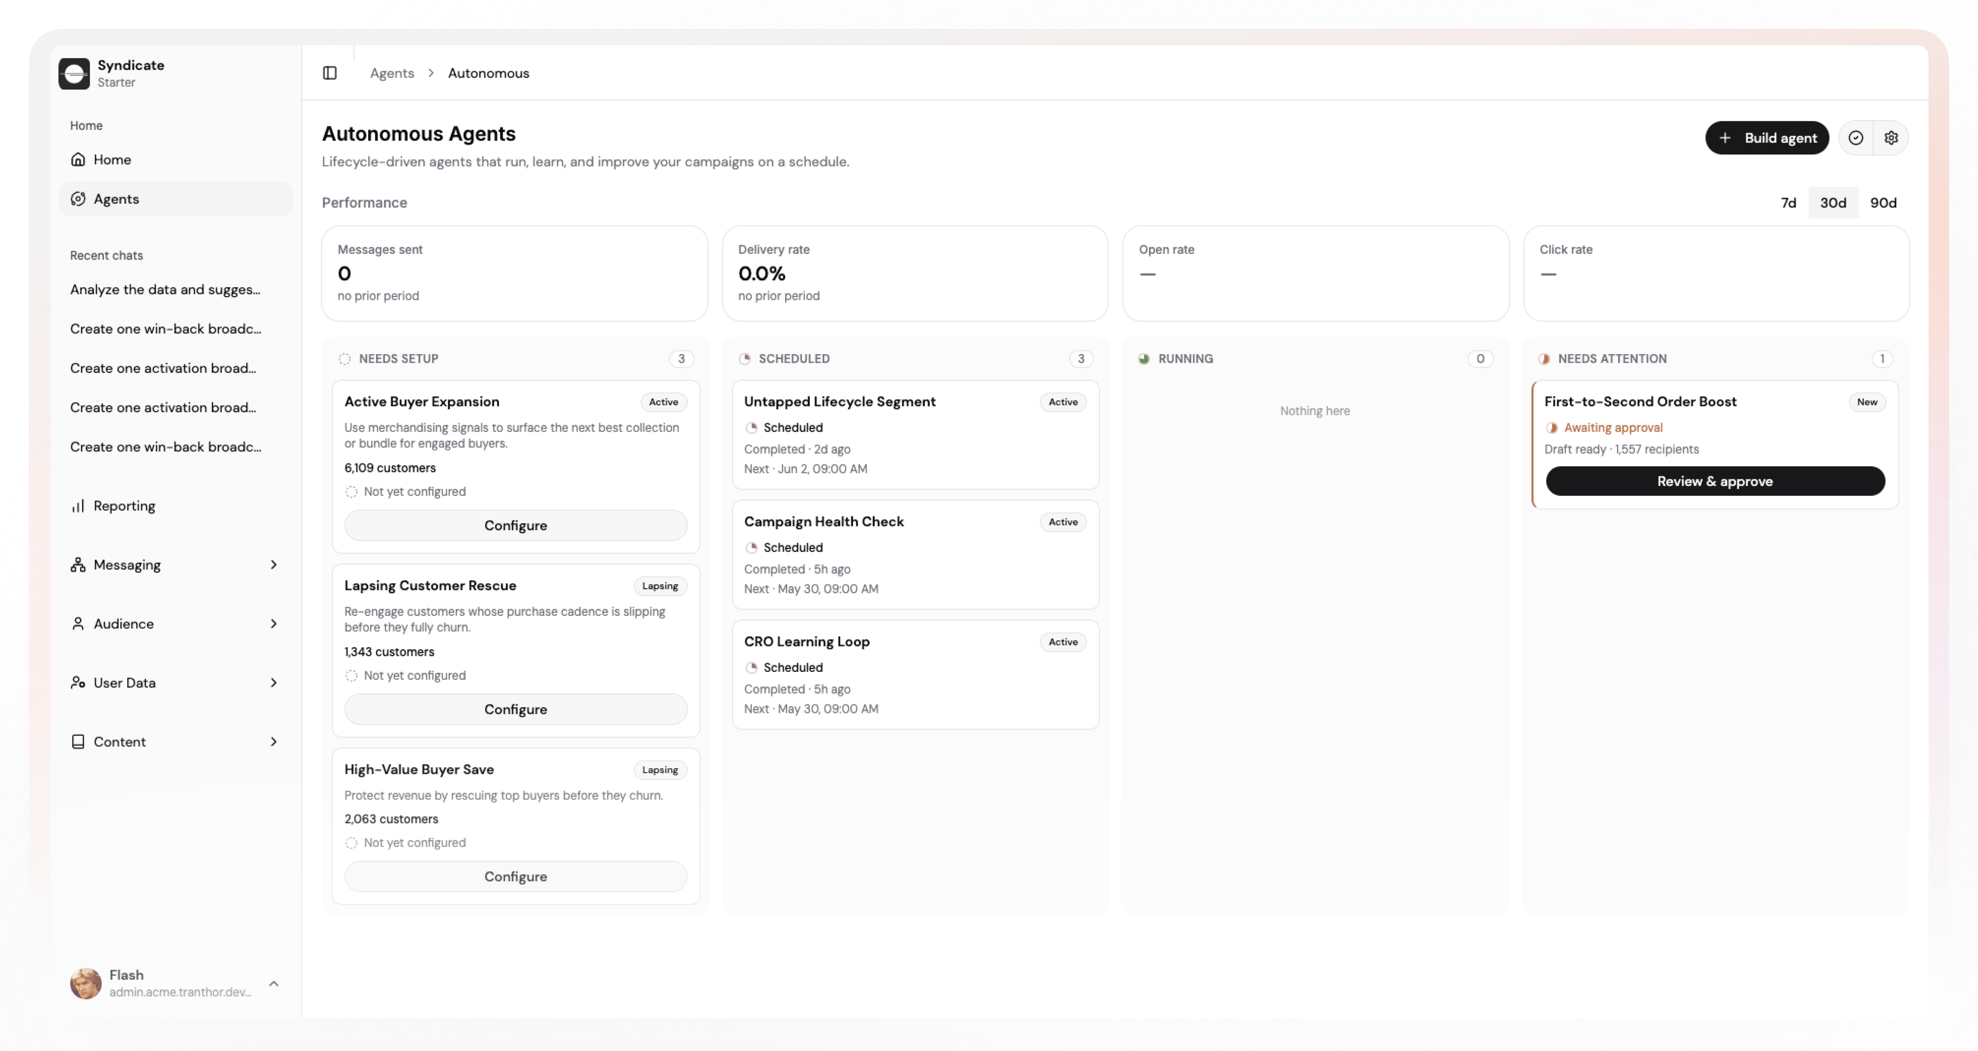Open chat "Analyze the data and sugges..."
1978x1051 pixels.
[x=165, y=290]
